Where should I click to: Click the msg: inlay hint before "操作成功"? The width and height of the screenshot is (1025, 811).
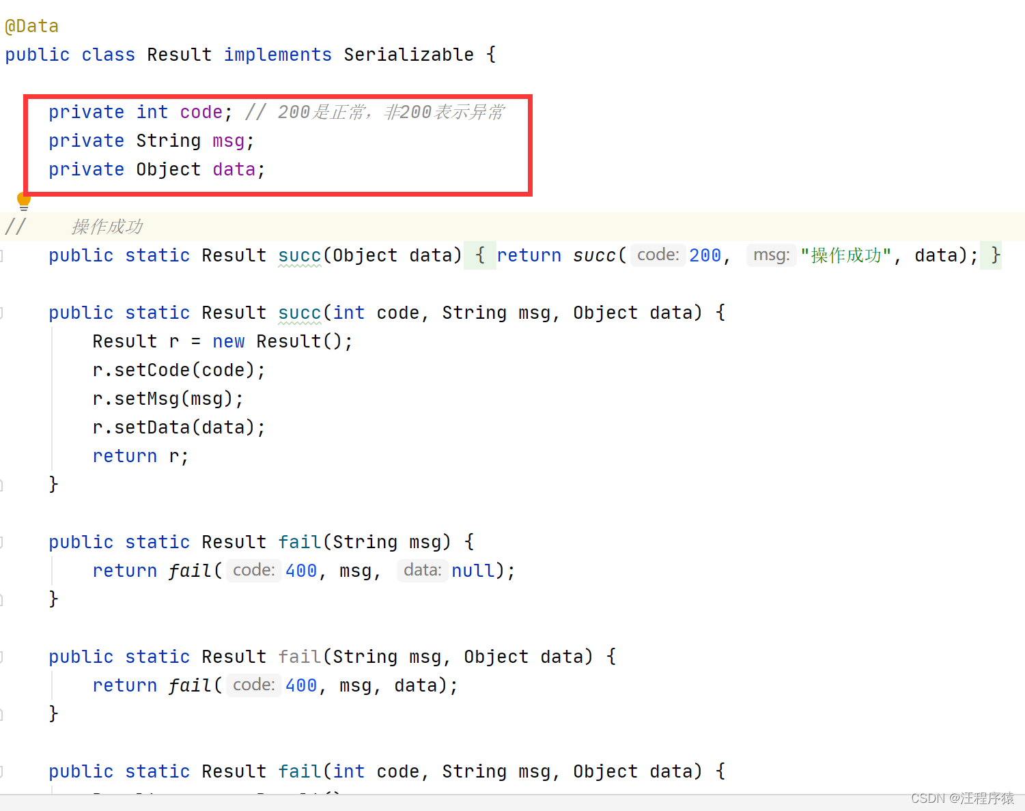pos(771,255)
